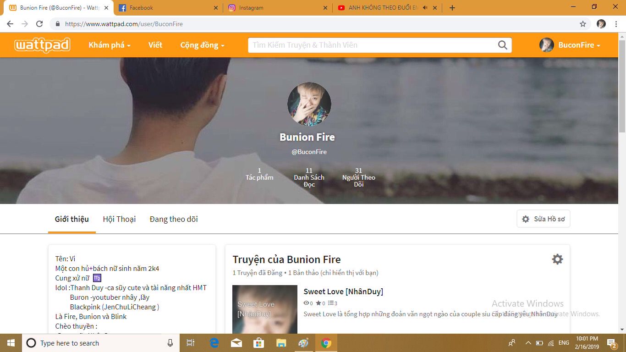Click the forward navigation arrow
This screenshot has height=352, width=626.
25,24
